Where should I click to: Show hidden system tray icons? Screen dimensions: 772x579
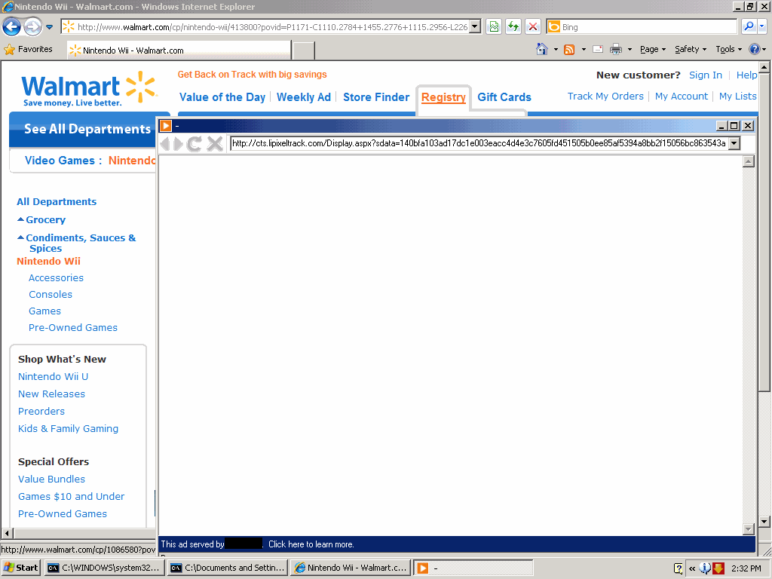click(692, 568)
